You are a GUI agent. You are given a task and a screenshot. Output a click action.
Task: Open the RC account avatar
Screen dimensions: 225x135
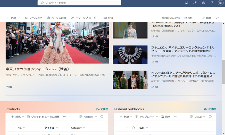(x=221, y=3)
